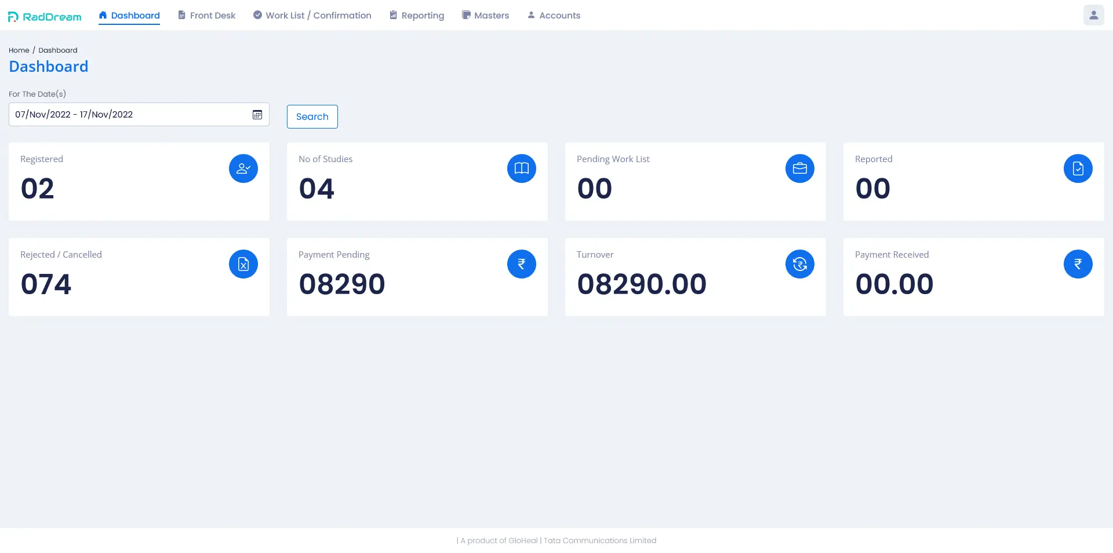Click the Registered user icon
This screenshot has width=1113, height=553.
click(x=243, y=169)
